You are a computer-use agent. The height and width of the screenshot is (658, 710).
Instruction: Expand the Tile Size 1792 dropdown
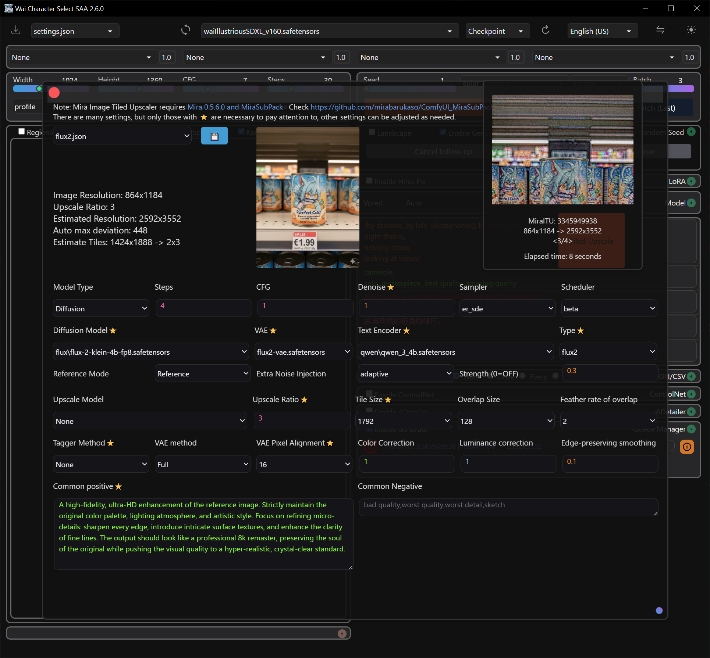tap(403, 421)
